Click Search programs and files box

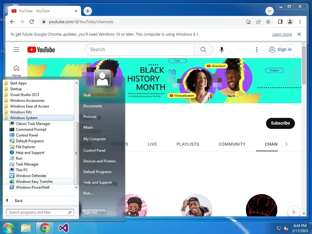pyautogui.click(x=40, y=212)
